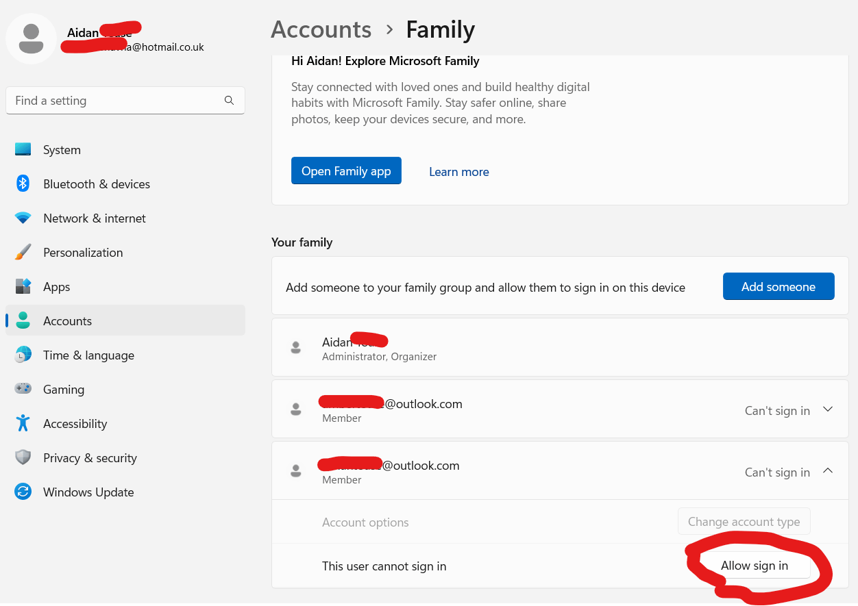858x606 pixels.
Task: Open Privacy & security shield icon
Action: coord(23,457)
